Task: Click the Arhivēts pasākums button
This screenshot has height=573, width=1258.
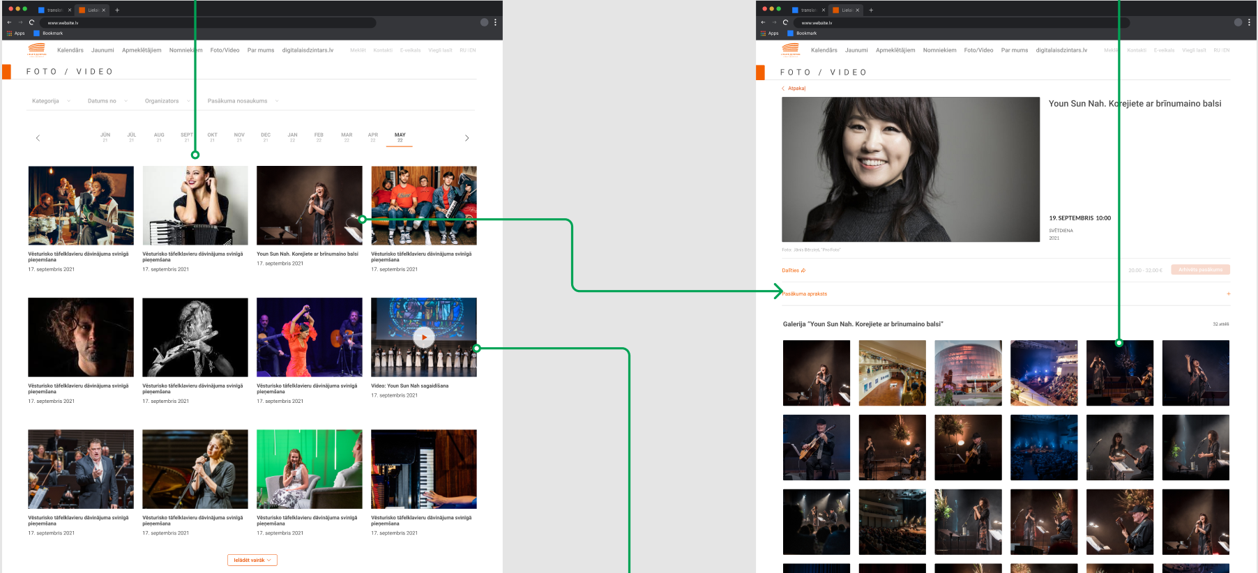Action: pos(1200,270)
